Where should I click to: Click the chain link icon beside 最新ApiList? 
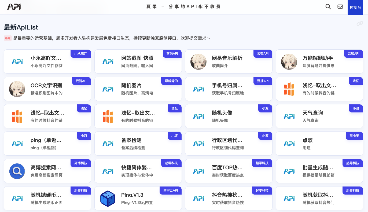point(360,24)
